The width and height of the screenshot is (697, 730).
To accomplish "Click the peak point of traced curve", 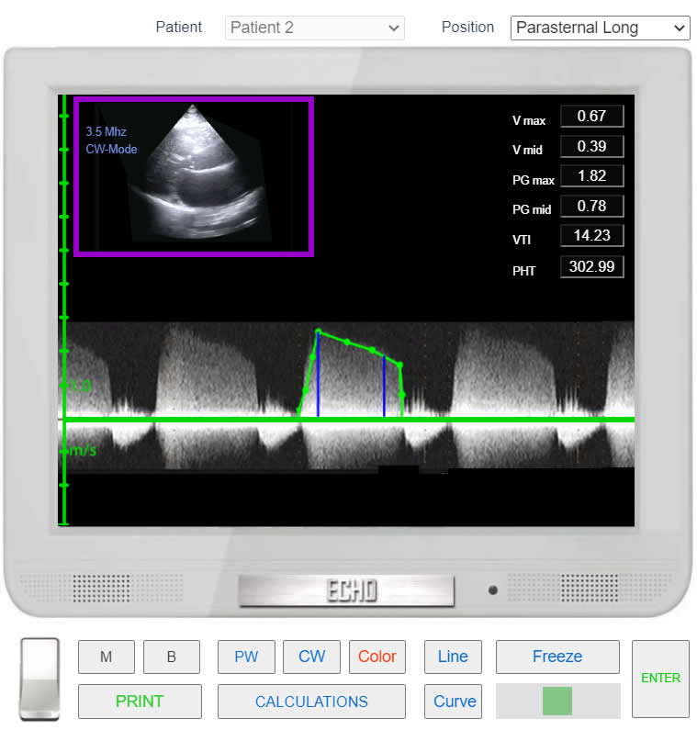I will click(x=318, y=331).
